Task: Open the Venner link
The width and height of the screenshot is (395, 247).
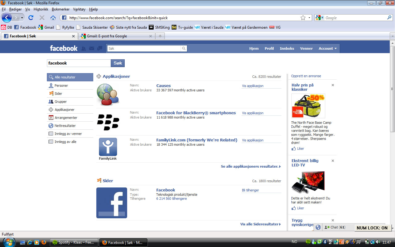Action: click(306, 48)
